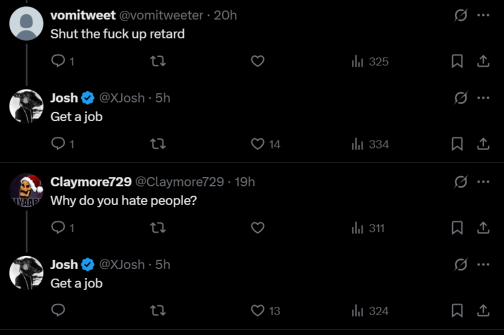The image size is (504, 335).
Task: Repost Claymore729's 'Why do you hate people?' tweet
Action: (x=159, y=228)
